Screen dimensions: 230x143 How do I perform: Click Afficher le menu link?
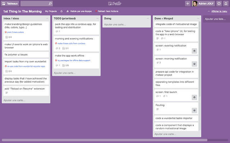tap(219, 11)
